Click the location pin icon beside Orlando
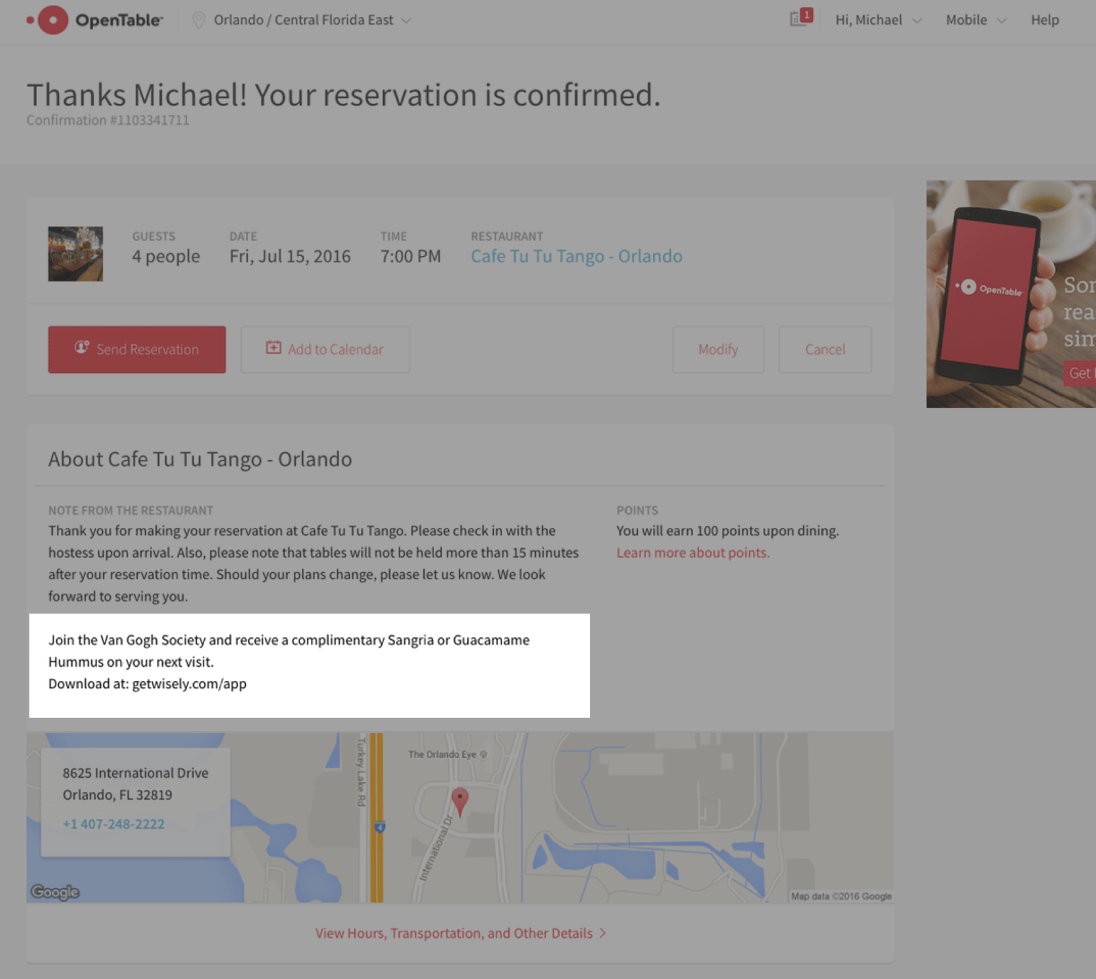 pyautogui.click(x=199, y=20)
